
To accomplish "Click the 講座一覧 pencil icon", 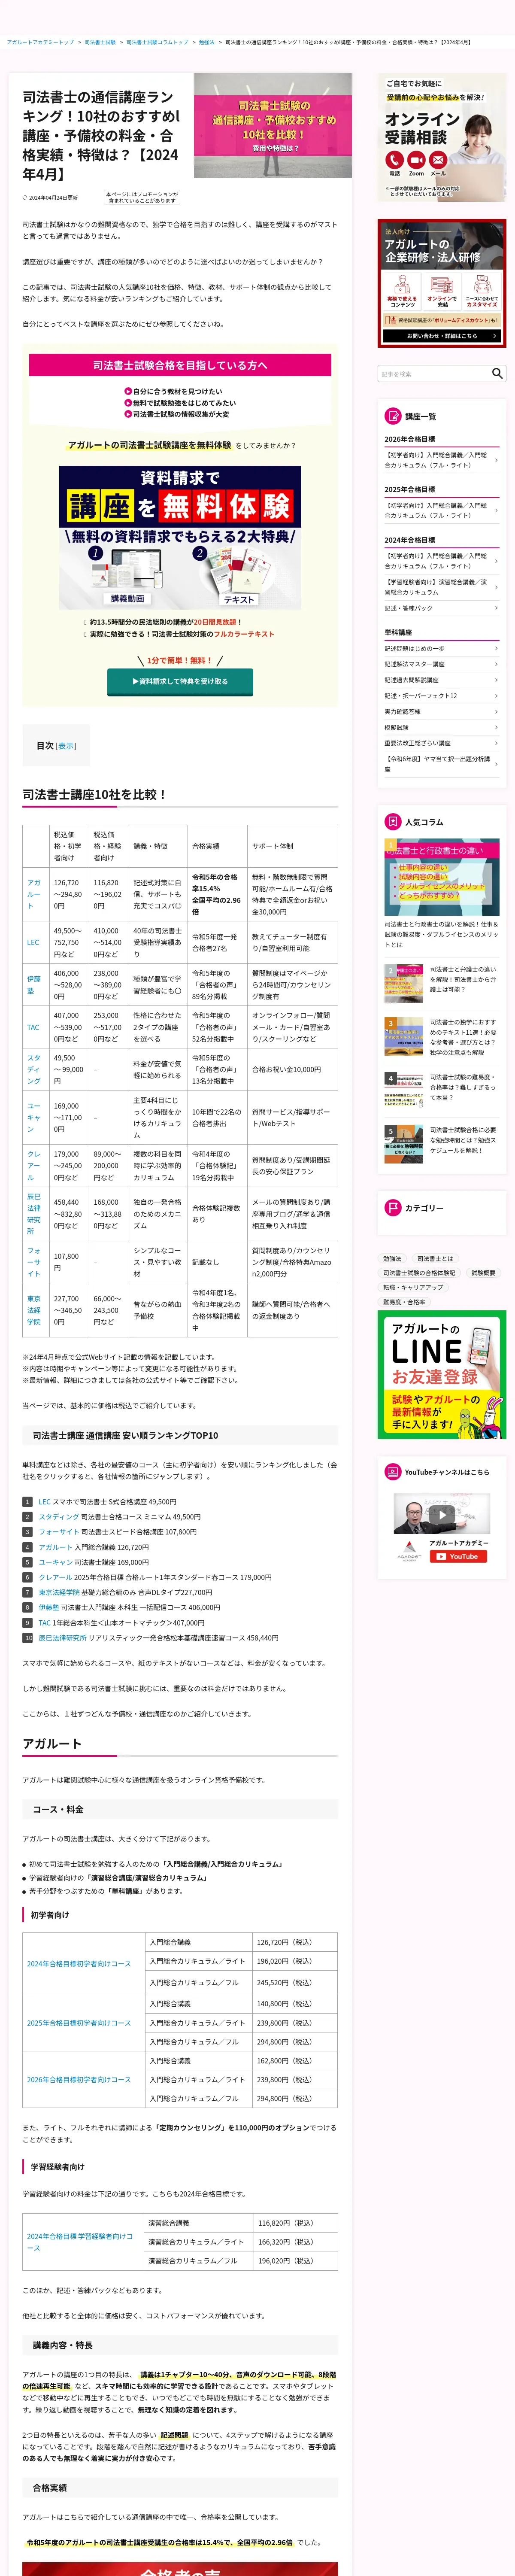I will [393, 416].
